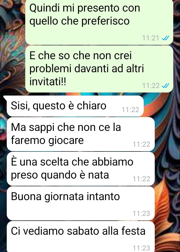Tap the 11:22 timestamp beside 'faremo giocare'
The image size is (180, 252).
(x=141, y=144)
